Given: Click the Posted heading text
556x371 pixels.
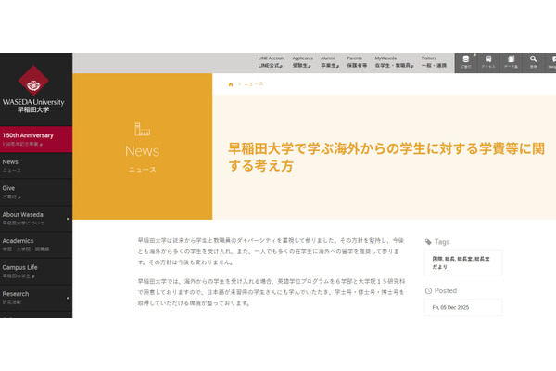Looking at the screenshot, I should click(446, 290).
